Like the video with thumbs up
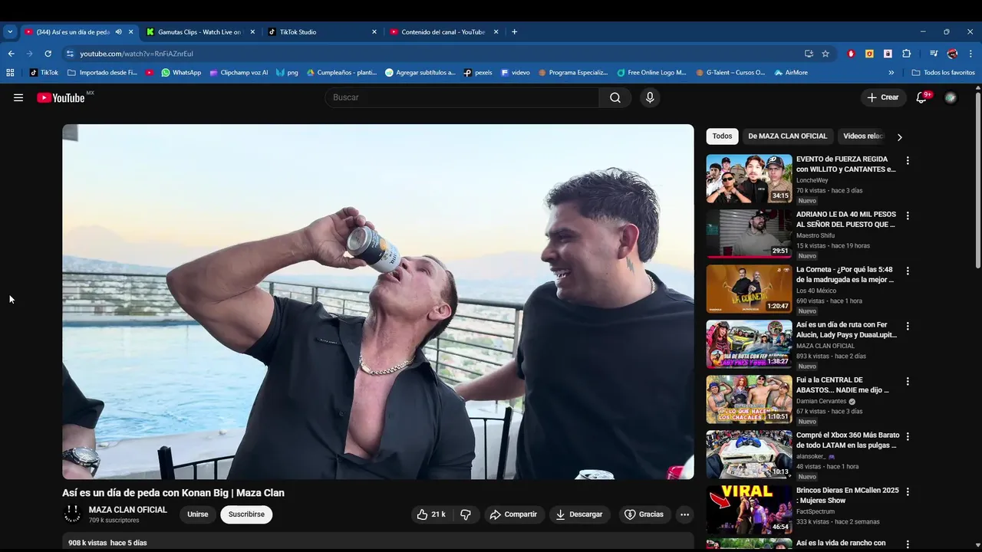Screen dimensions: 982x552 point(431,514)
